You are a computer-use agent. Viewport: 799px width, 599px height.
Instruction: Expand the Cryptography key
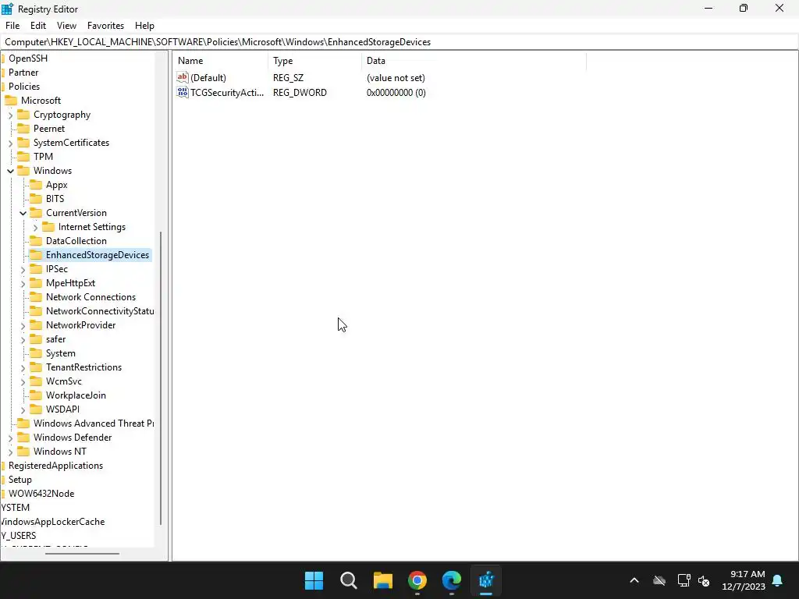10,115
